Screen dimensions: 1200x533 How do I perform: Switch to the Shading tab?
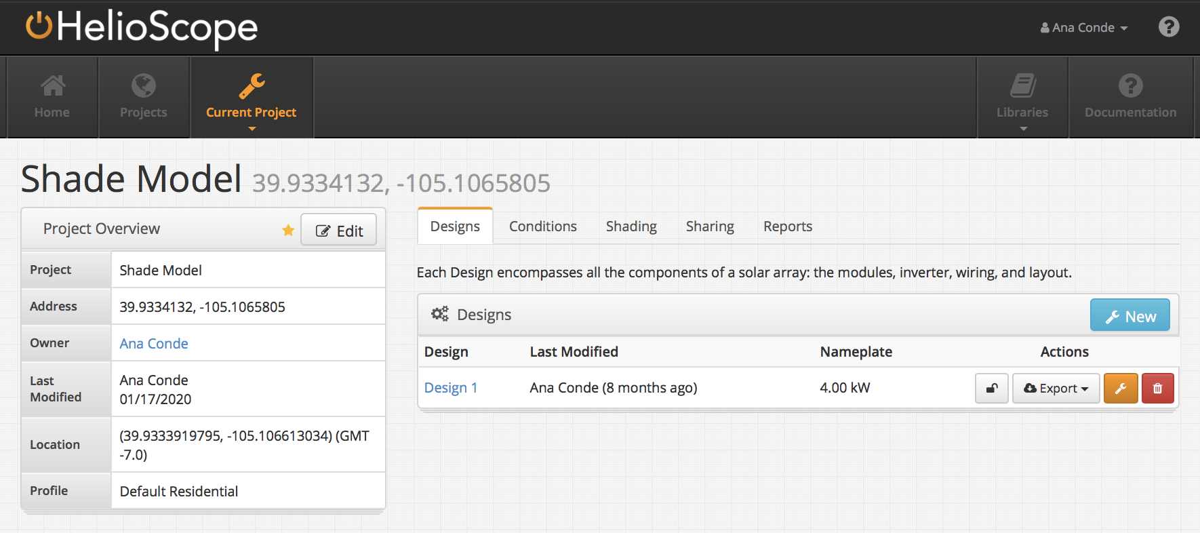point(631,226)
